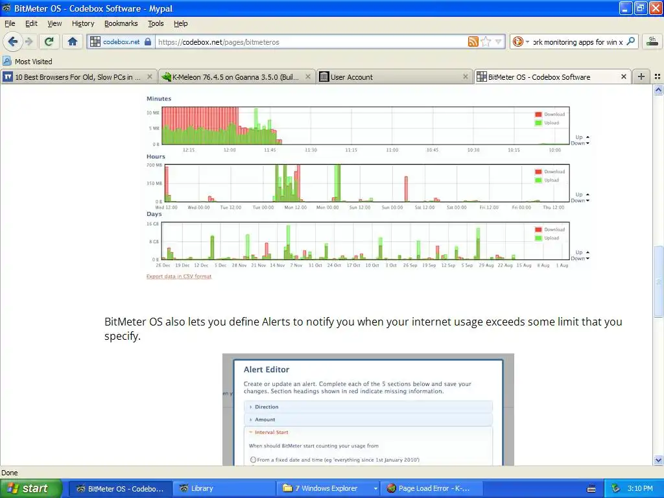This screenshot has height=498, width=664.
Task: Expand the Direction section in Alert Editor
Action: pyautogui.click(x=368, y=407)
